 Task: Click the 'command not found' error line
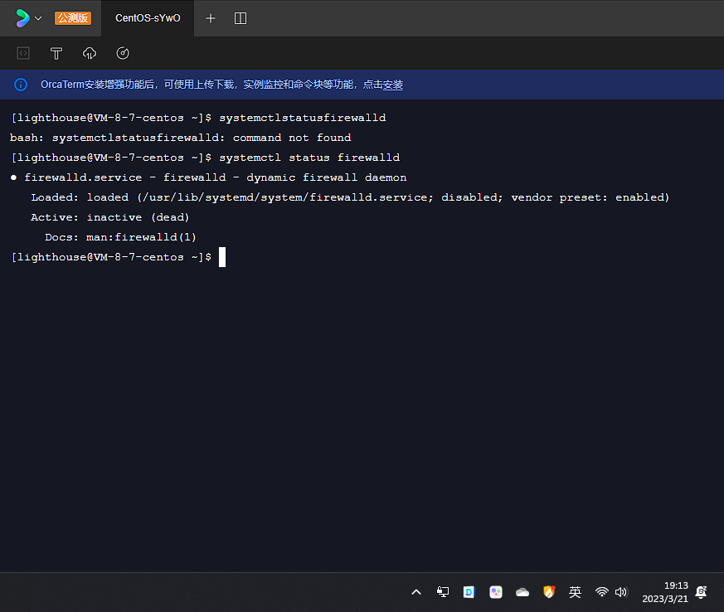point(181,138)
